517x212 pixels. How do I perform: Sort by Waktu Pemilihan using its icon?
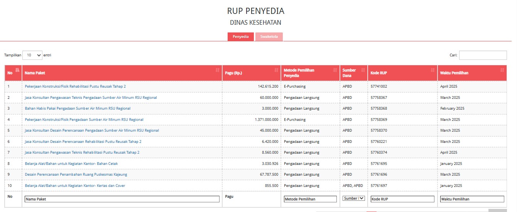502,70
